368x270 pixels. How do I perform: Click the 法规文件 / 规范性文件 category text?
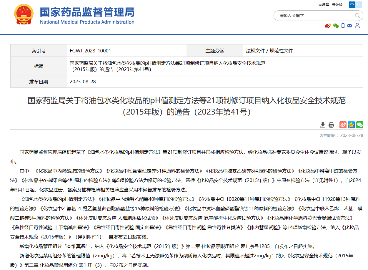click(269, 51)
